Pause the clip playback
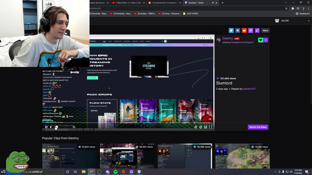 (x=46, y=127)
